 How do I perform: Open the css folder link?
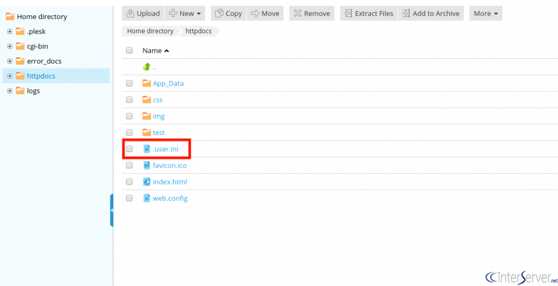click(157, 100)
